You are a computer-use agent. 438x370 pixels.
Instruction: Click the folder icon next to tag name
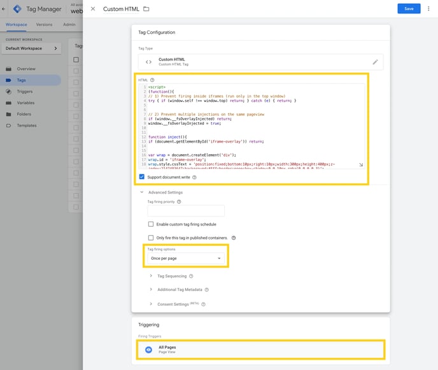(146, 9)
